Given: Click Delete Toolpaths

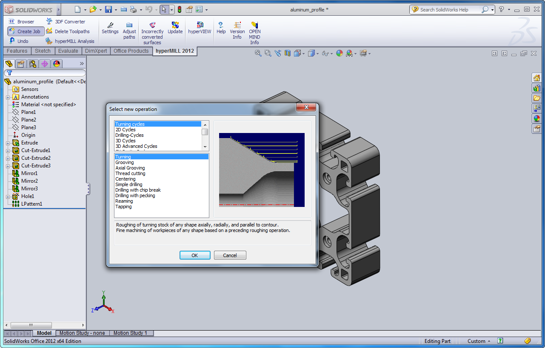Looking at the screenshot, I should point(68,31).
